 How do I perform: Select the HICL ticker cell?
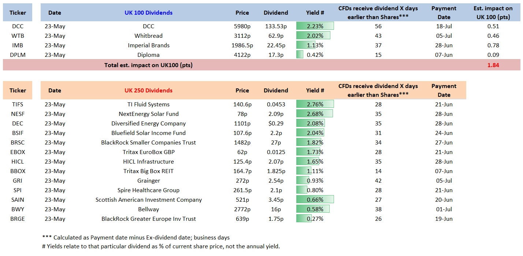pos(18,161)
